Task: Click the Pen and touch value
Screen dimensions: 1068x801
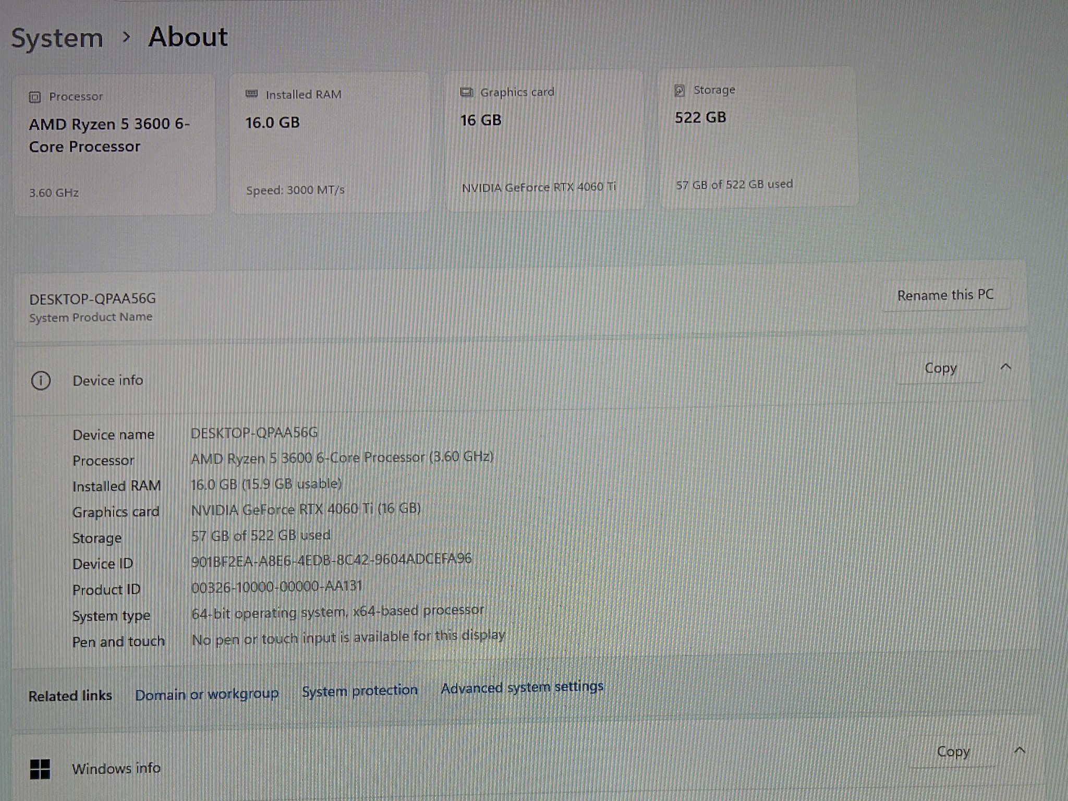Action: [x=349, y=637]
